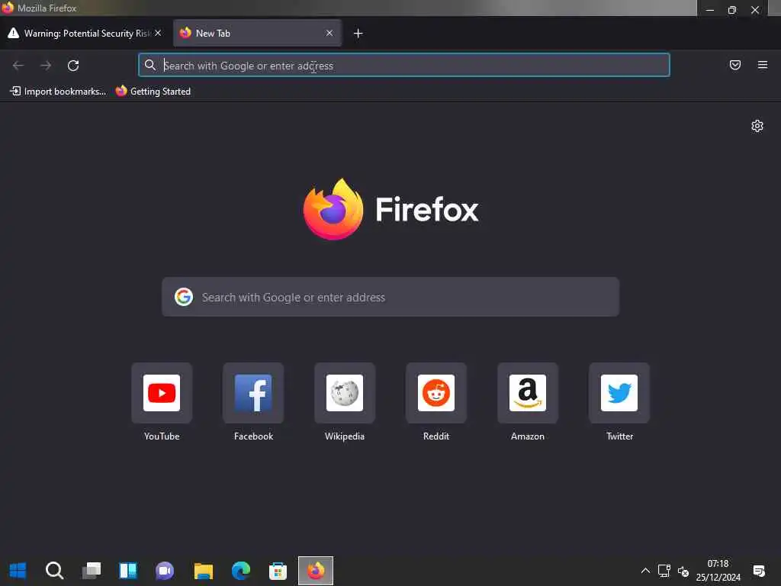Click the Back navigation arrow
Screen dimensions: 781x586
(18, 66)
